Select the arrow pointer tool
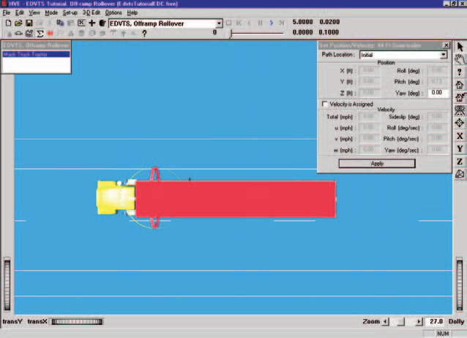 [460, 47]
